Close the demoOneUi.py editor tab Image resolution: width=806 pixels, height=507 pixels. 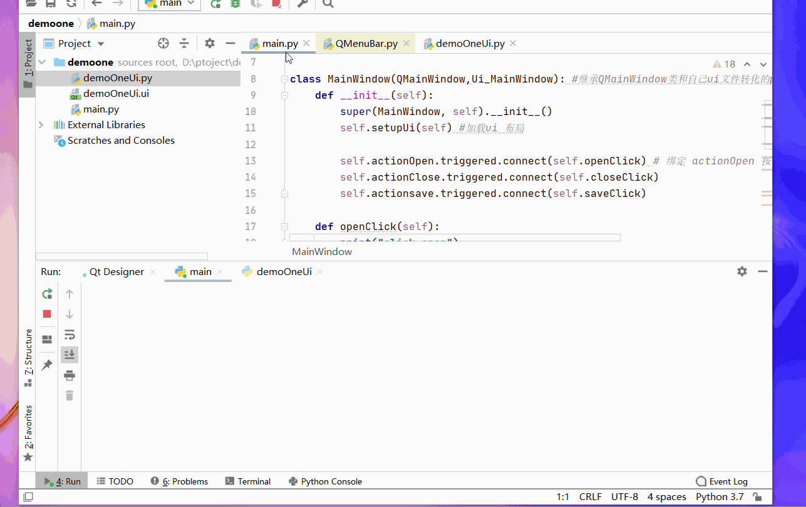[x=513, y=44]
